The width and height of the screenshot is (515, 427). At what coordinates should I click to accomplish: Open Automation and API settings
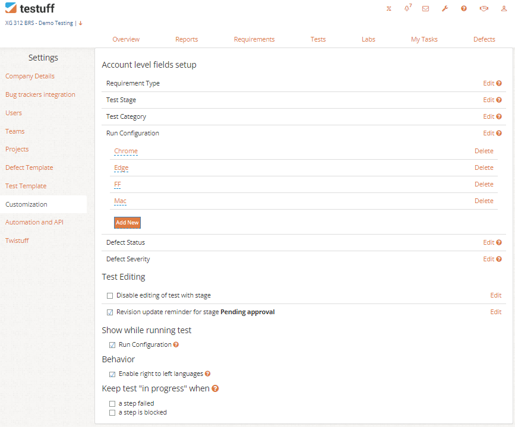(34, 222)
